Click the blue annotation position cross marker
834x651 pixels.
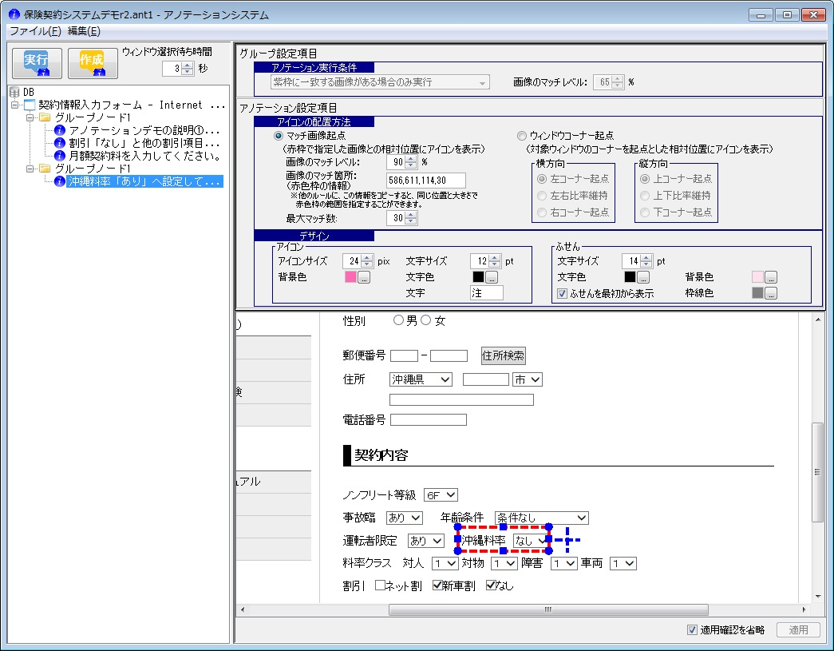567,540
